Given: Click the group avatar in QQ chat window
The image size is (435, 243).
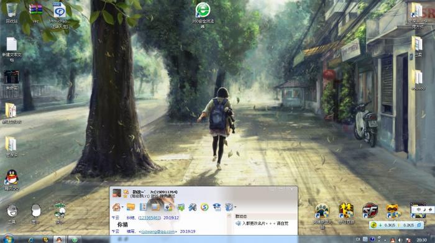Looking at the screenshot, I should [117, 193].
